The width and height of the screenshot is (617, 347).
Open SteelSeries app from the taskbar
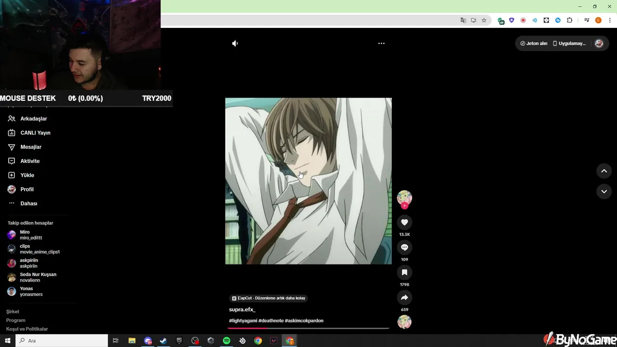pos(242,341)
